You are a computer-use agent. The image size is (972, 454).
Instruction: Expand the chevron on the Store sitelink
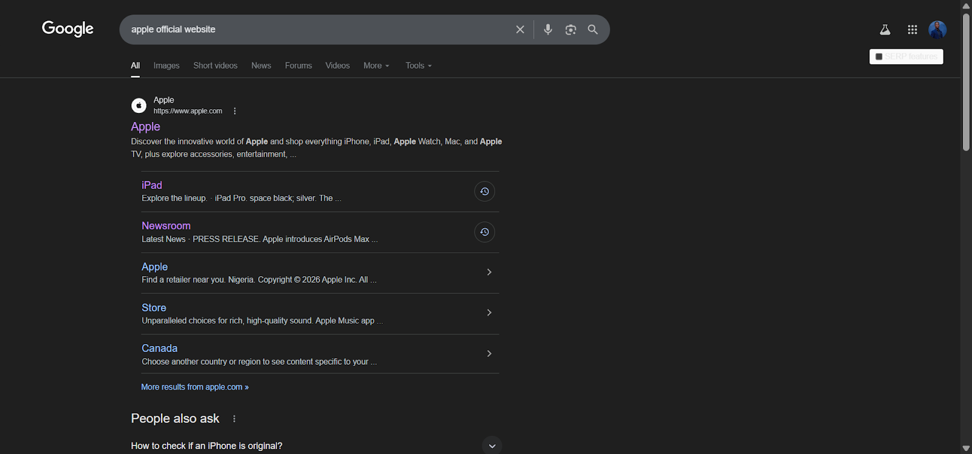(489, 313)
